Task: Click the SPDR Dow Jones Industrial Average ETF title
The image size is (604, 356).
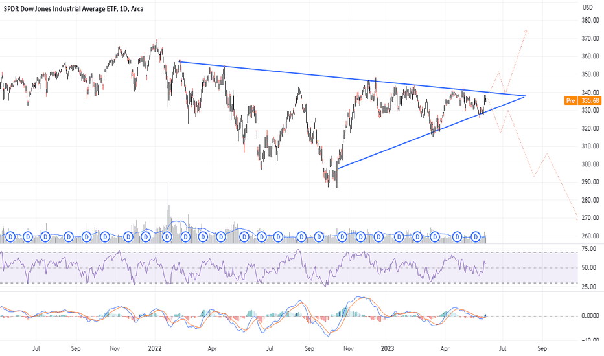Action: [60, 9]
